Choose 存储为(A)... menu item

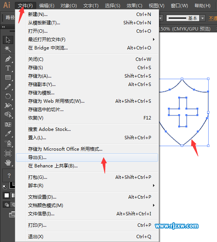click(87, 76)
